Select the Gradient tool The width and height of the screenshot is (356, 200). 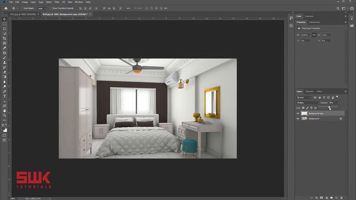4,77
